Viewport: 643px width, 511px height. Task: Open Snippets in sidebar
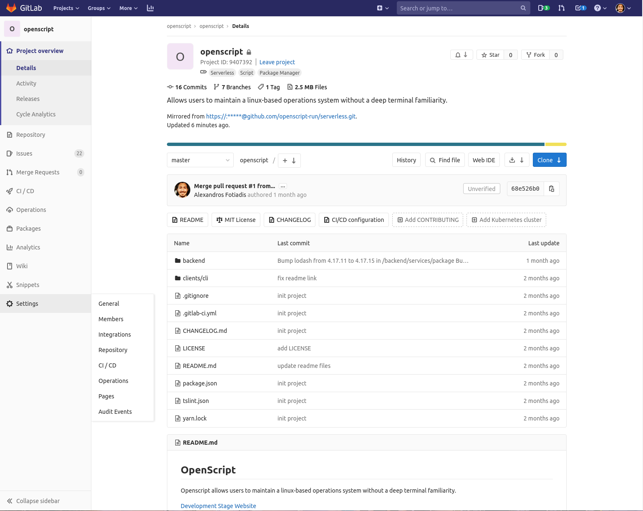pos(45,285)
